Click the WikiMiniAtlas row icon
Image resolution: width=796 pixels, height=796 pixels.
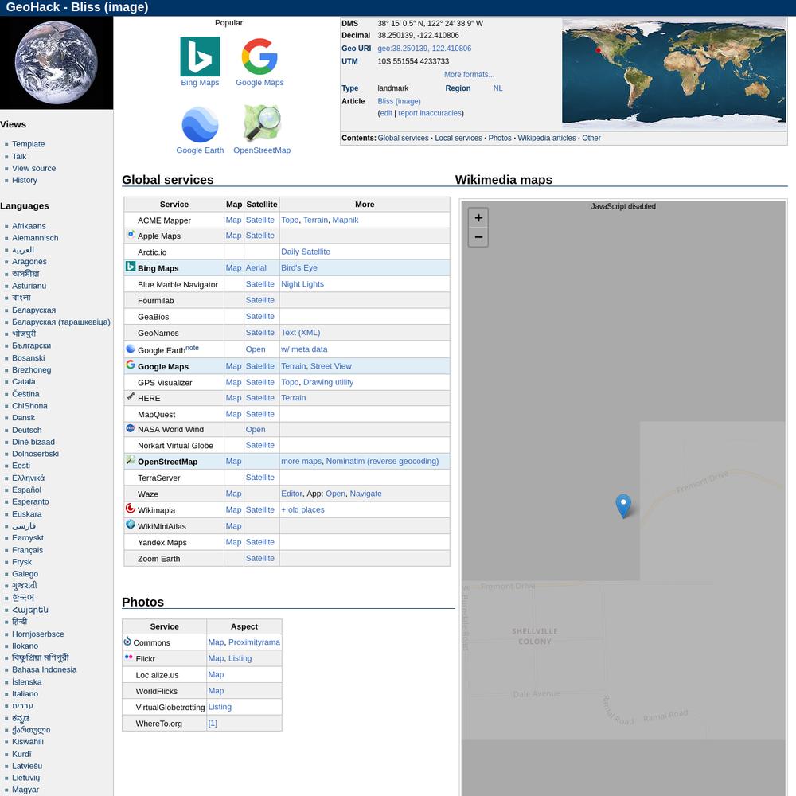point(131,525)
